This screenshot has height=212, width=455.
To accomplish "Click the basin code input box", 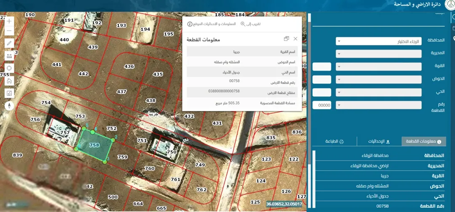I will pyautogui.click(x=321, y=79).
